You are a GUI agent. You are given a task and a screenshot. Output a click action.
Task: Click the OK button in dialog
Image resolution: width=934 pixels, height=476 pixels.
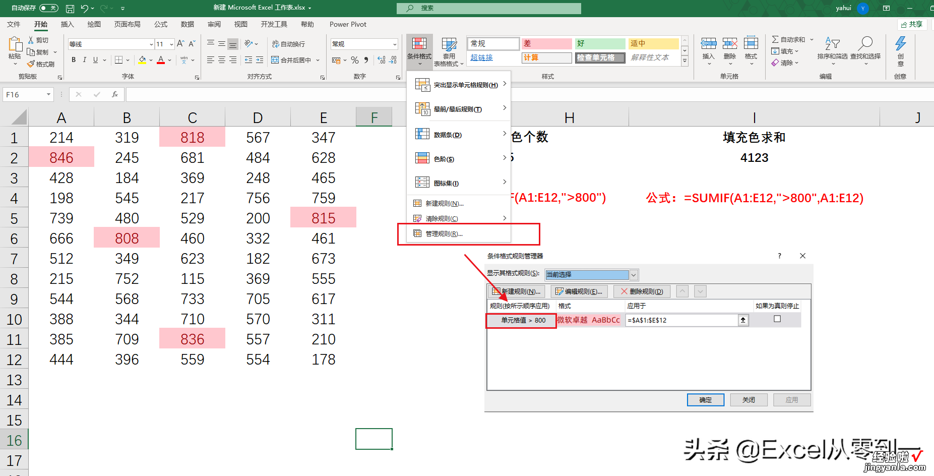click(706, 400)
